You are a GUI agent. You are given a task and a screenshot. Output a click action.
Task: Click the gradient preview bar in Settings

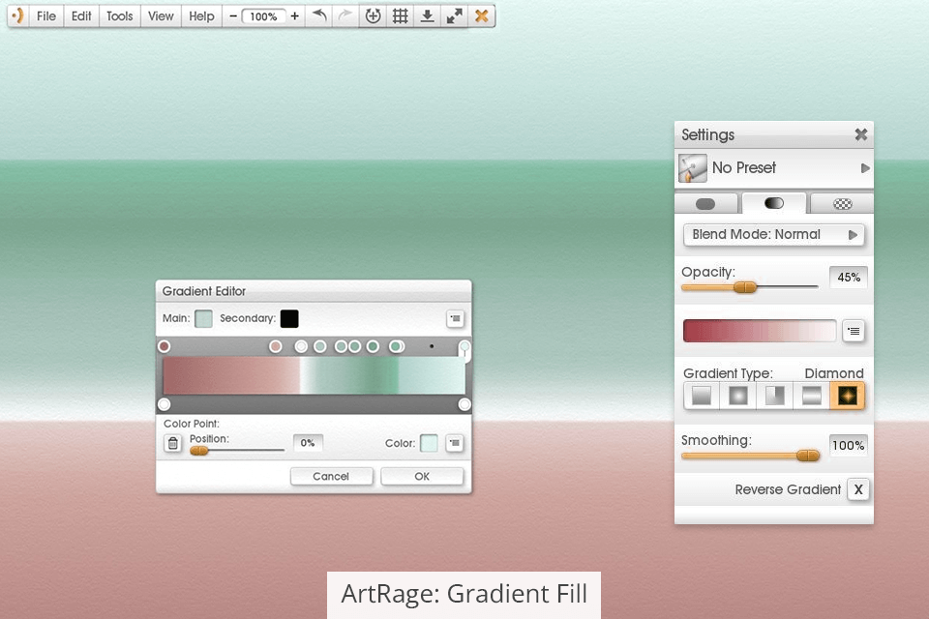(760, 331)
